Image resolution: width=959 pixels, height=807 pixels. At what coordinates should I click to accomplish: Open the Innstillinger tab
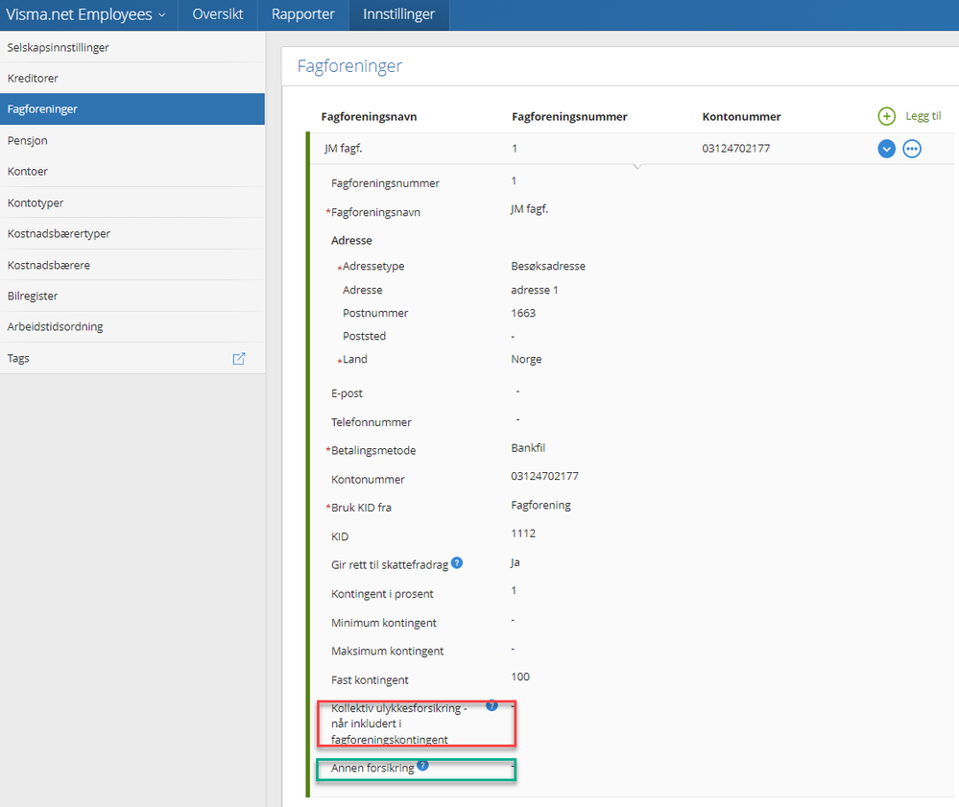[x=398, y=14]
